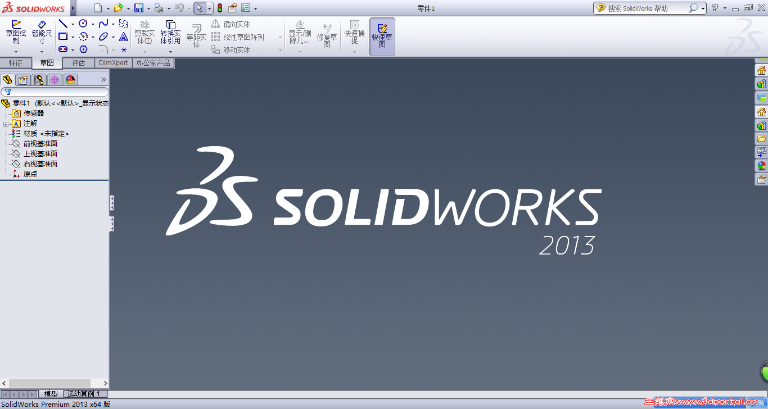The width and height of the screenshot is (768, 409).
Task: Create a new document with the New icon
Action: click(98, 8)
